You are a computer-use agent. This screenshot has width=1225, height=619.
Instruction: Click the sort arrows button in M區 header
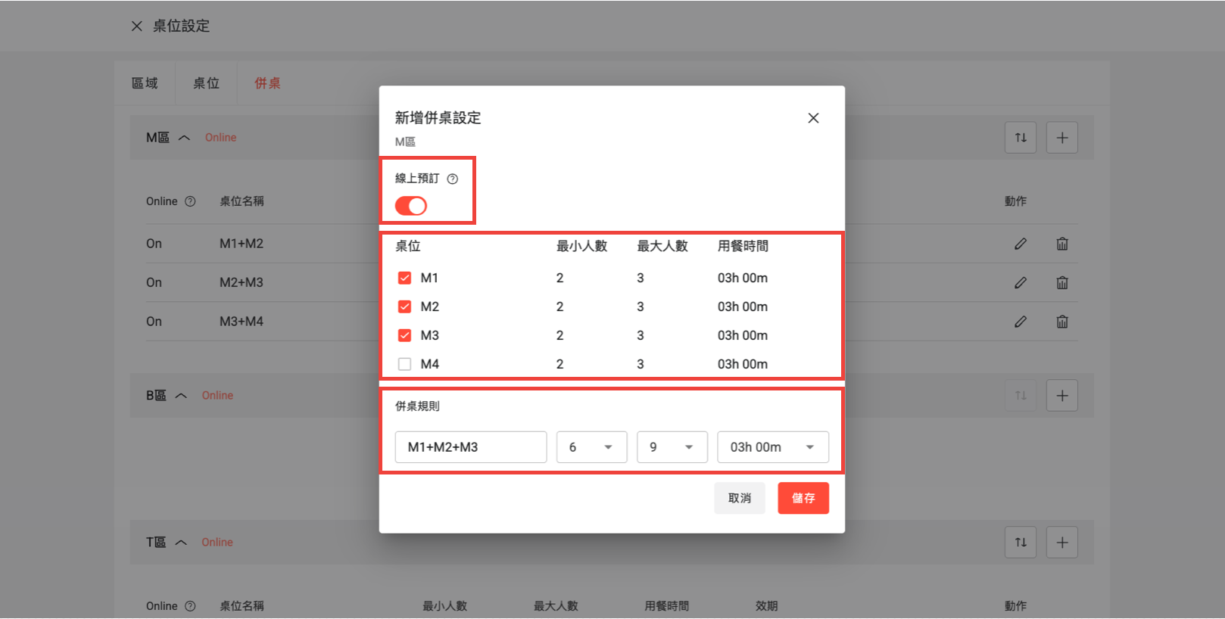click(x=1021, y=138)
